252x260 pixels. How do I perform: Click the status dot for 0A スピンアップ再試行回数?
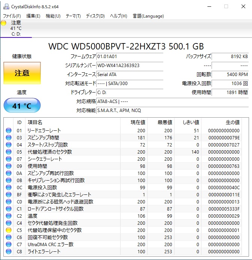(9, 173)
